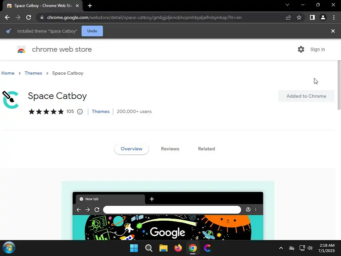
Task: Click the cloud sync tray icon
Action: tap(292, 248)
